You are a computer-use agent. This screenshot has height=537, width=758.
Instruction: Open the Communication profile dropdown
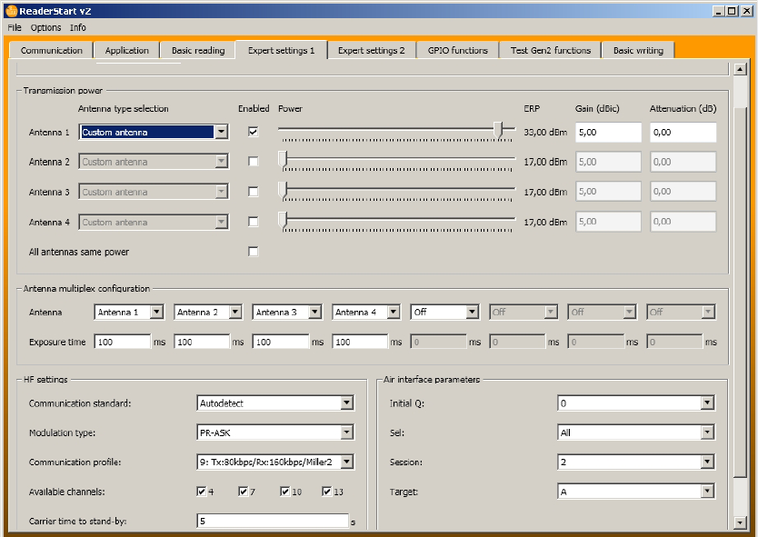click(346, 462)
